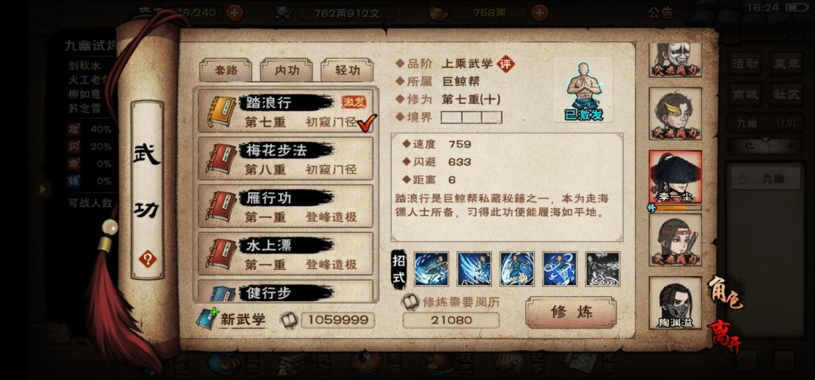The width and height of the screenshot is (815, 380).
Task: Click the 离开 leave button
Action: [x=724, y=336]
